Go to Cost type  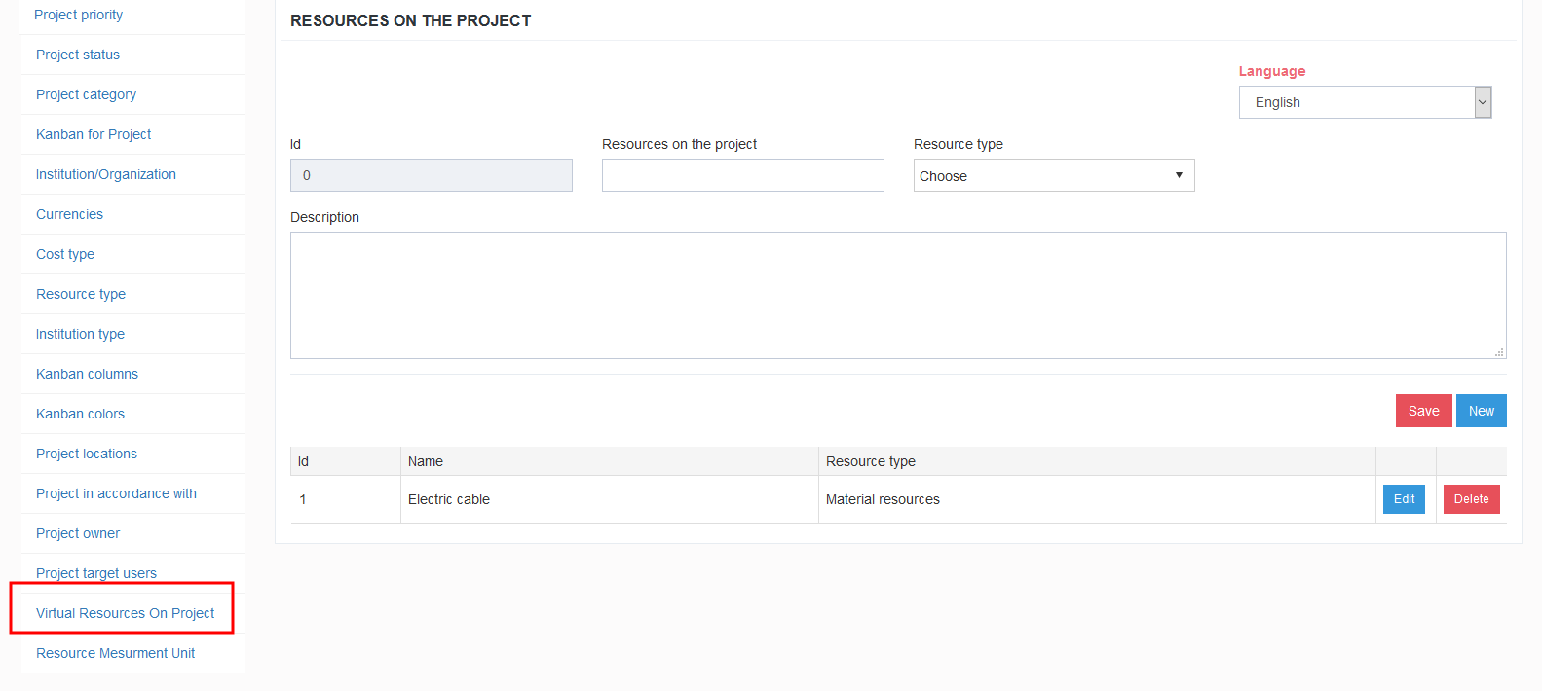click(x=65, y=254)
